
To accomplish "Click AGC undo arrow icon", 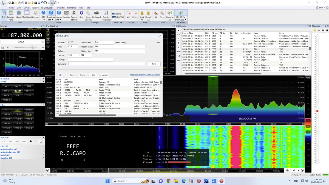I will tap(31, 141).
